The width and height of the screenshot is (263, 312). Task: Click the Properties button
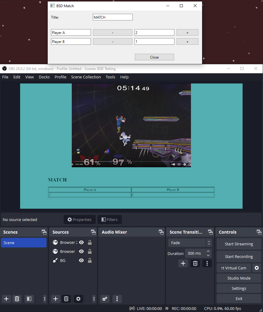pos(80,220)
